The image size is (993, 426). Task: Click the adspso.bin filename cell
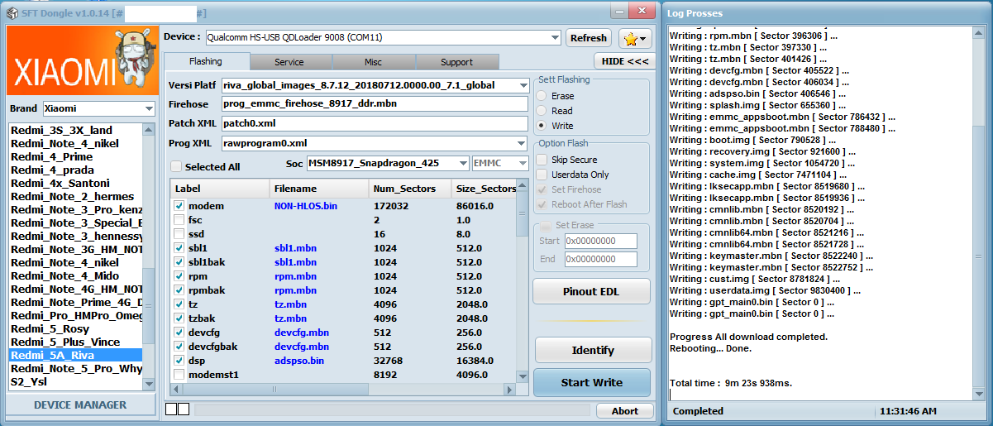point(299,361)
